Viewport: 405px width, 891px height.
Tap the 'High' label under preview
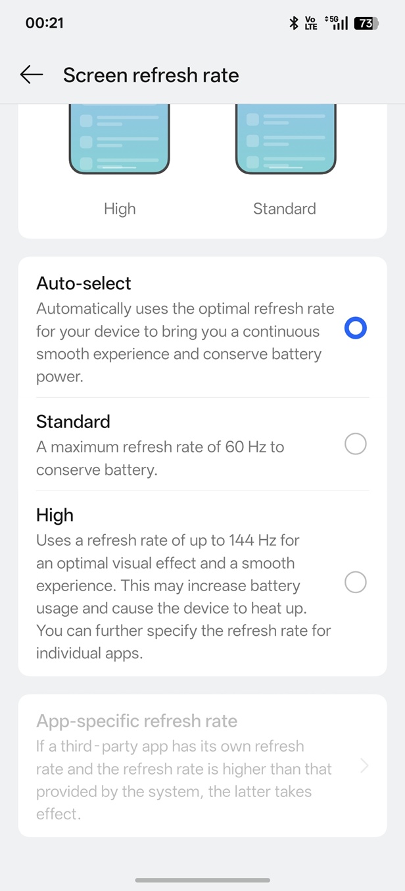(120, 209)
